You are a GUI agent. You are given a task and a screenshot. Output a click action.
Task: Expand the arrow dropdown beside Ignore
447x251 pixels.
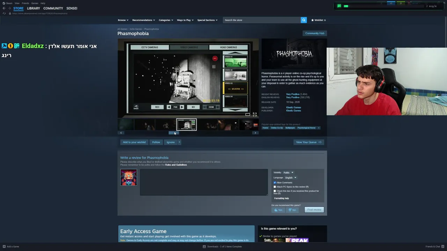click(179, 142)
